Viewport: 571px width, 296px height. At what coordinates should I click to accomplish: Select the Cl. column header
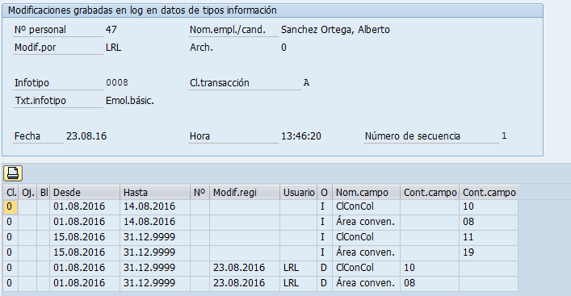click(11, 193)
